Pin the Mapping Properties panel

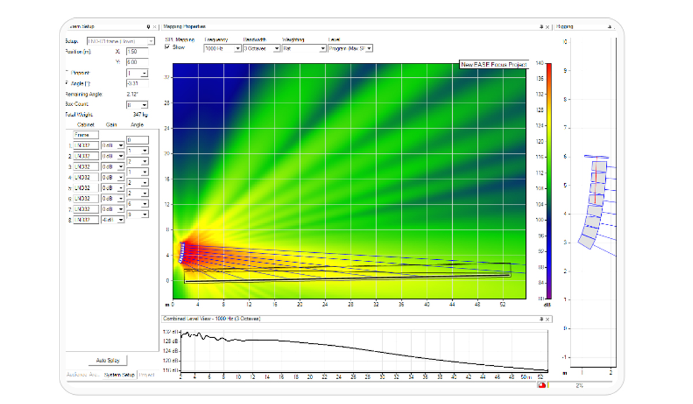[x=542, y=27]
